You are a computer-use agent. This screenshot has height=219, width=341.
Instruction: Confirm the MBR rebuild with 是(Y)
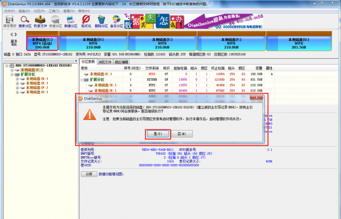pos(158,134)
